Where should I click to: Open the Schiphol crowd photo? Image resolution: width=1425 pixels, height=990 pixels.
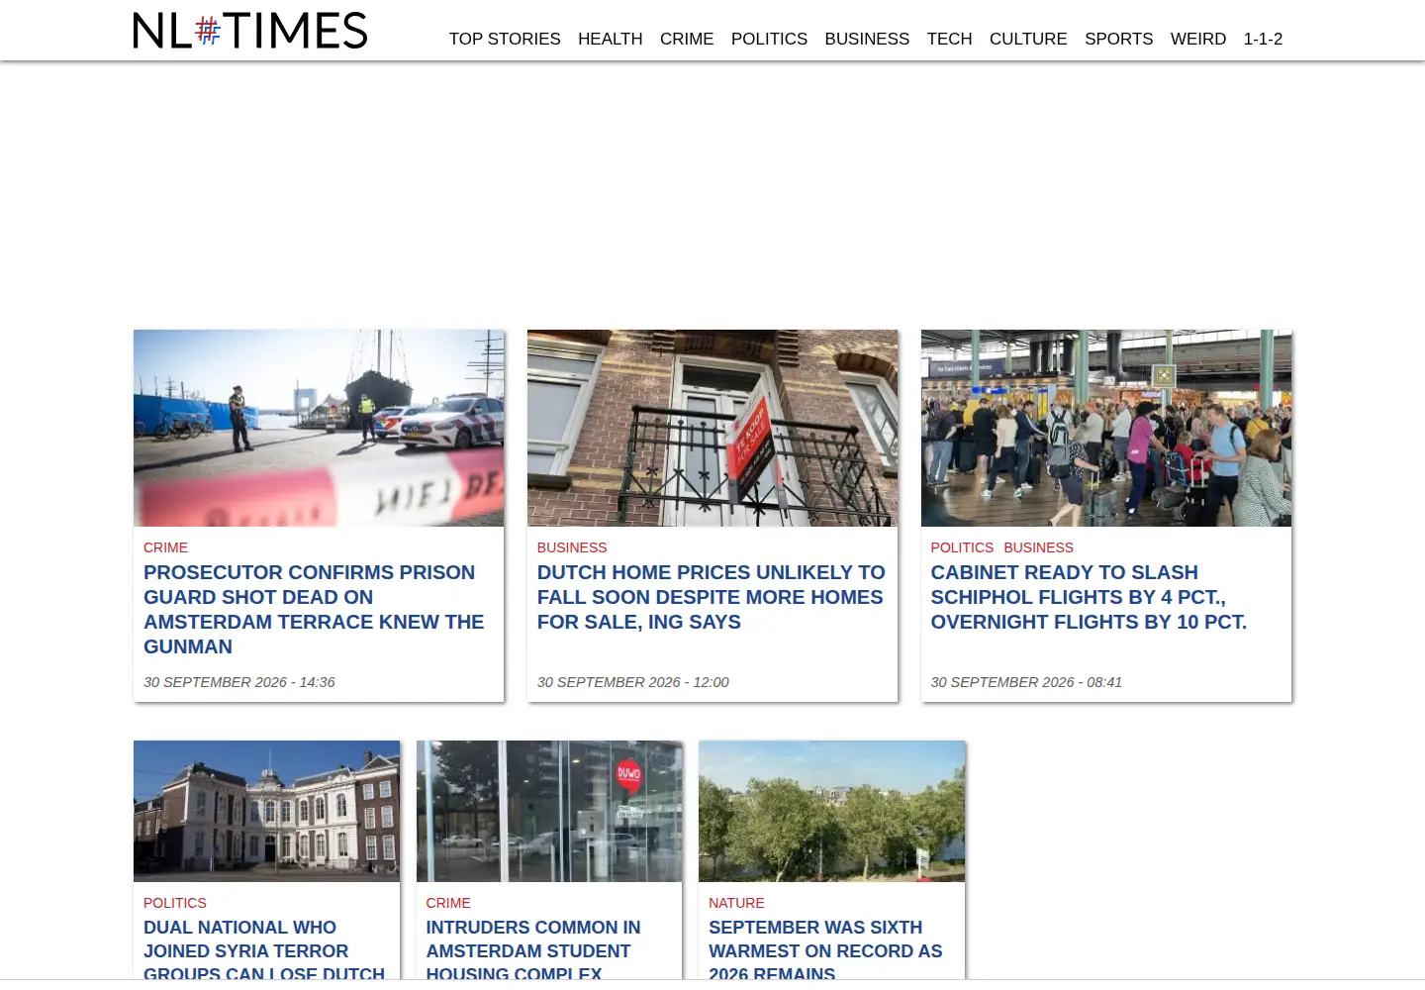[1106, 428]
